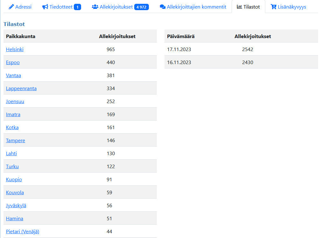Click the bar chart icon on Tilastot
This screenshot has width=320, height=238.
(239, 7)
